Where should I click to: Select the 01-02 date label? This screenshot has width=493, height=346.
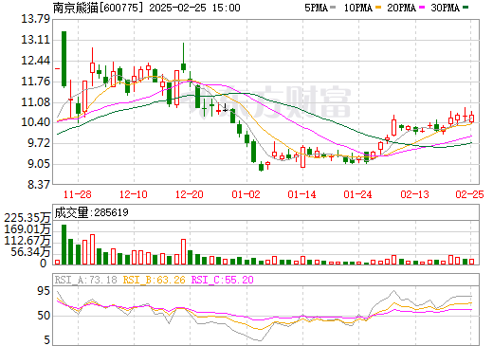(246, 194)
